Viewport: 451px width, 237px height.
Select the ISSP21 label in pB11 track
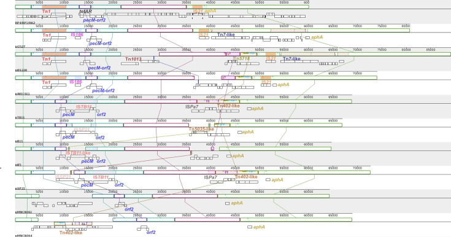[82, 130]
